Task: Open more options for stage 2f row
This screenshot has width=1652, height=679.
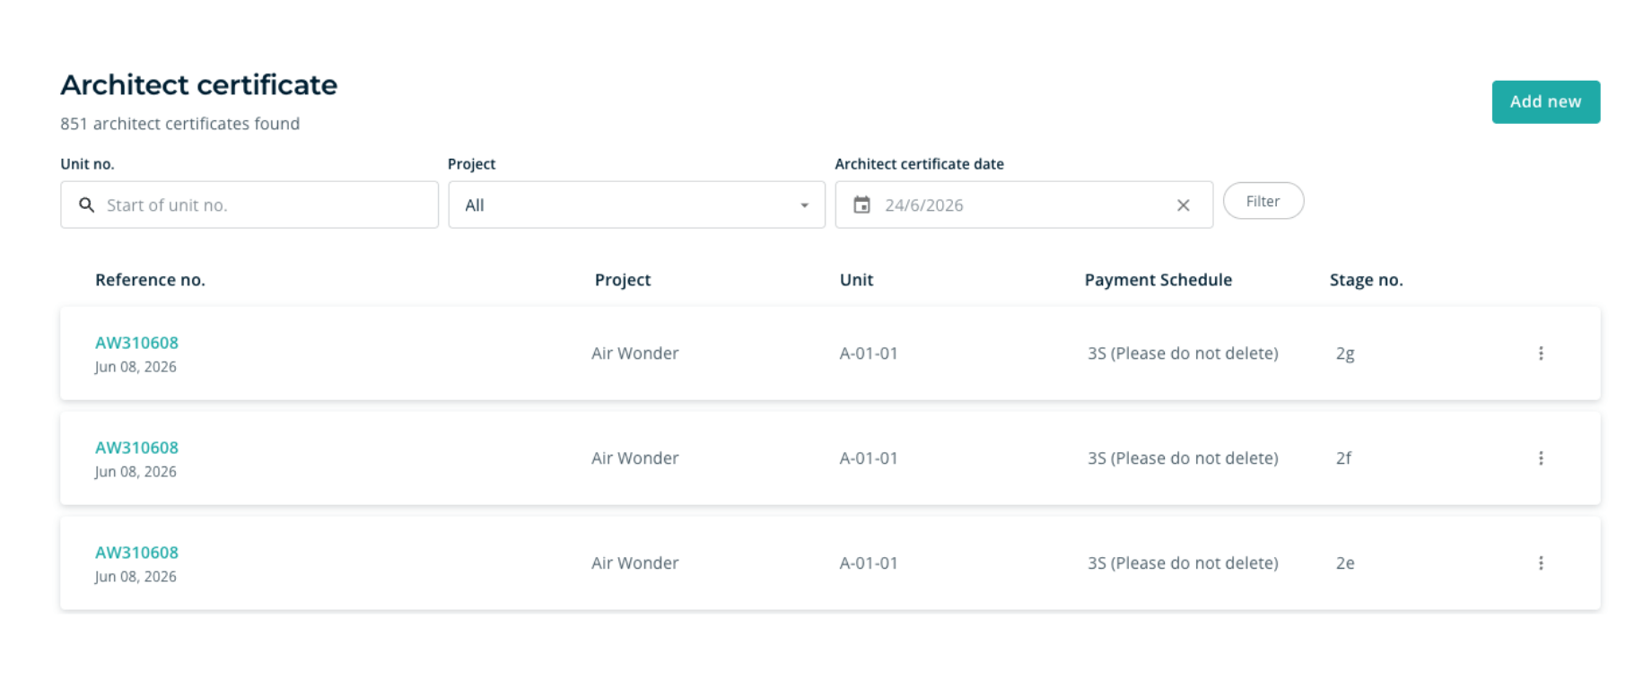Action: point(1541,458)
